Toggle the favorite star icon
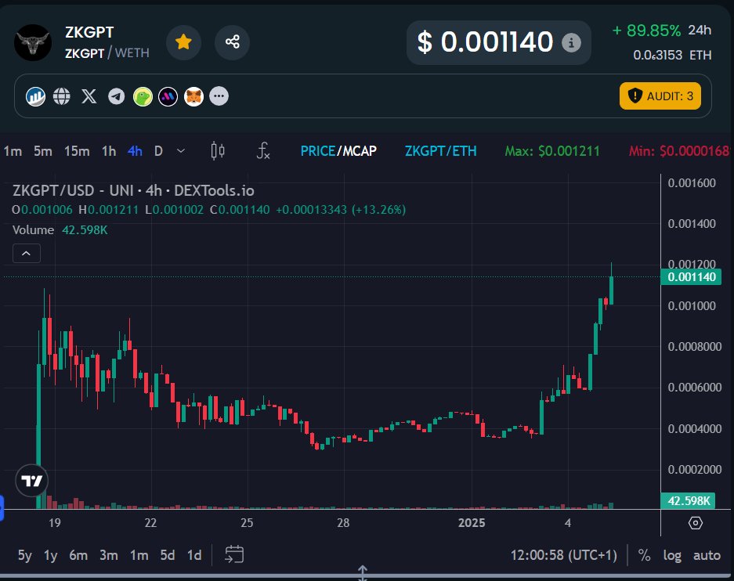This screenshot has width=734, height=581. [183, 42]
